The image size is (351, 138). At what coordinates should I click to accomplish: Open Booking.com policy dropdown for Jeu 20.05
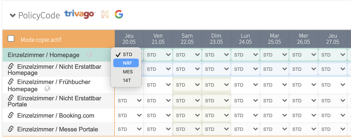click(129, 115)
